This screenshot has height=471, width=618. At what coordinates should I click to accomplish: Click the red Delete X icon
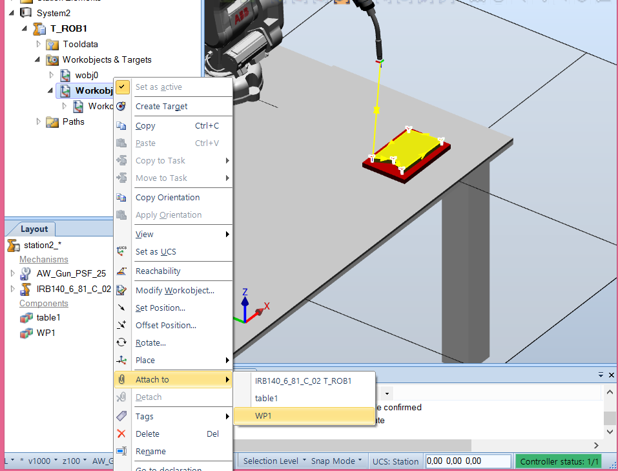point(122,434)
